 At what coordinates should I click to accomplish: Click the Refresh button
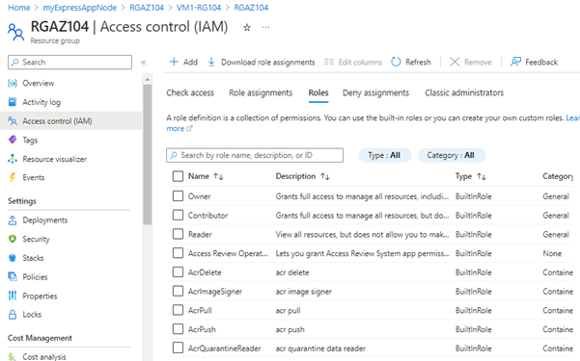411,62
